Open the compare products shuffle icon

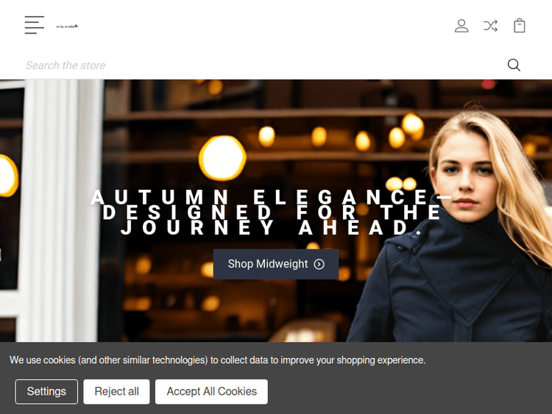(x=490, y=26)
